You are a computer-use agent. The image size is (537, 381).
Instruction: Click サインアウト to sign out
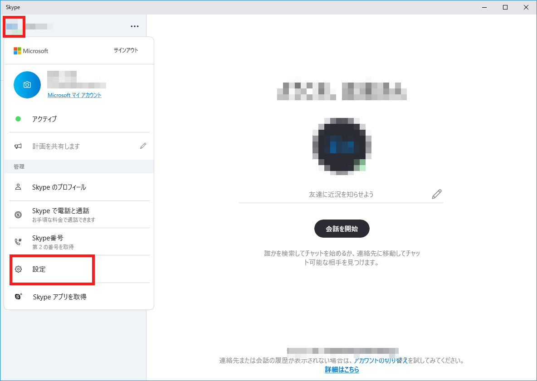click(126, 50)
